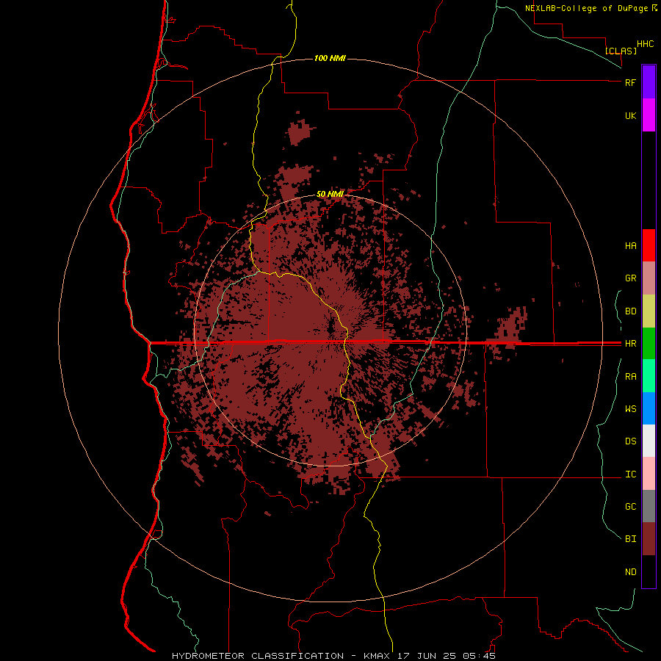Click the 17 JUN 25 date text
The image size is (661, 661).
[x=427, y=656]
